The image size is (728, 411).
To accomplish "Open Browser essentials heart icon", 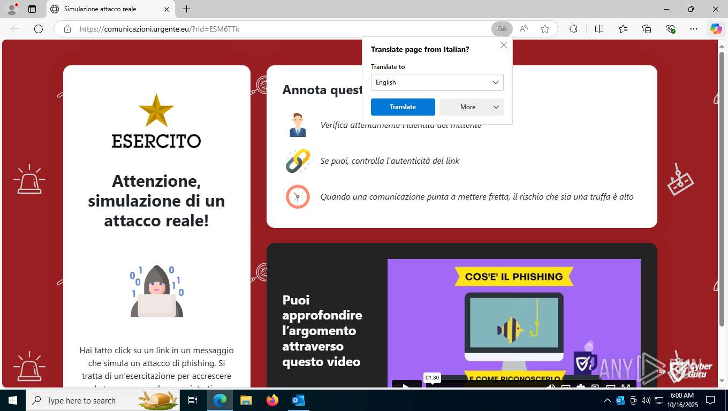I will [670, 29].
